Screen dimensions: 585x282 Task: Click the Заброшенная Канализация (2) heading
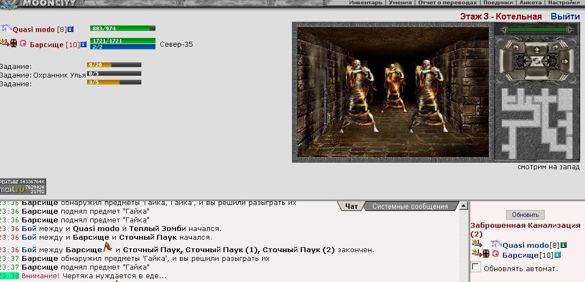pos(525,229)
